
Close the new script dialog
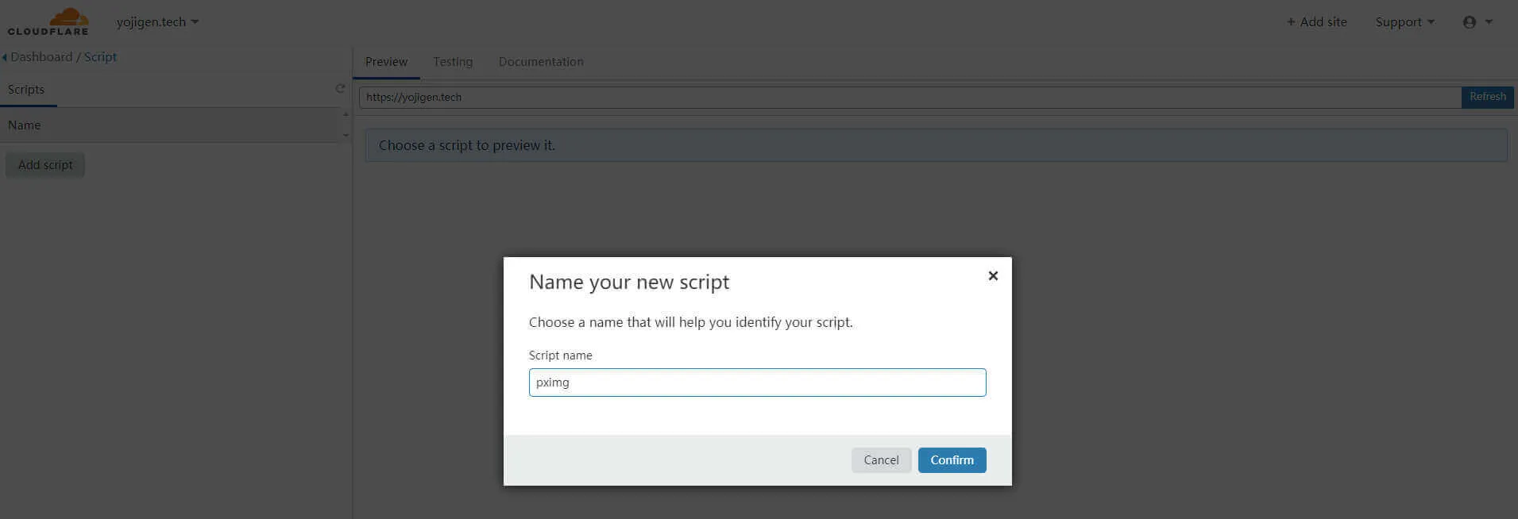(x=992, y=276)
